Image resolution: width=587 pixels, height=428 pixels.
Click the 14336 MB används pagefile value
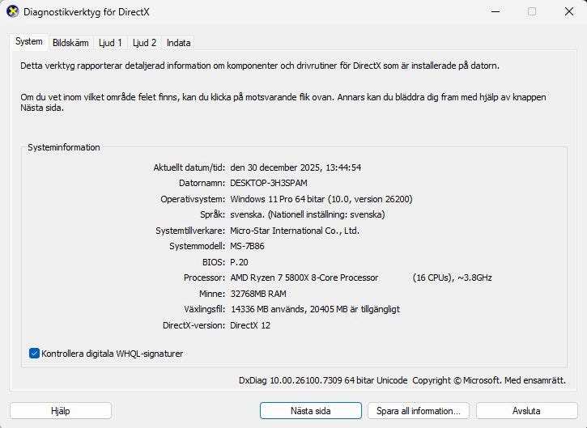(x=315, y=309)
